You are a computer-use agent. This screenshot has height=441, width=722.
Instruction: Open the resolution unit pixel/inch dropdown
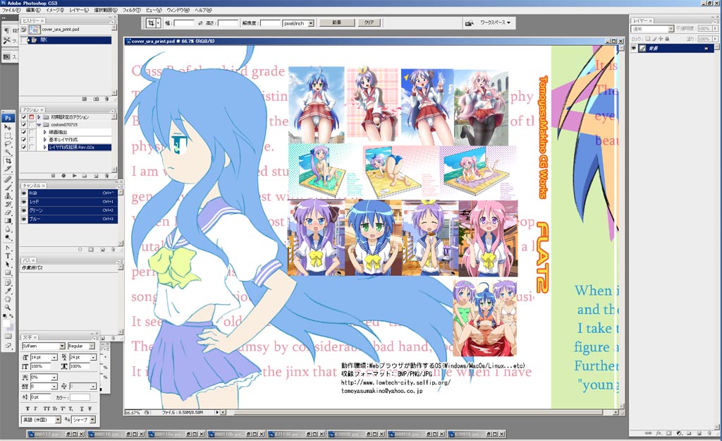[311, 23]
